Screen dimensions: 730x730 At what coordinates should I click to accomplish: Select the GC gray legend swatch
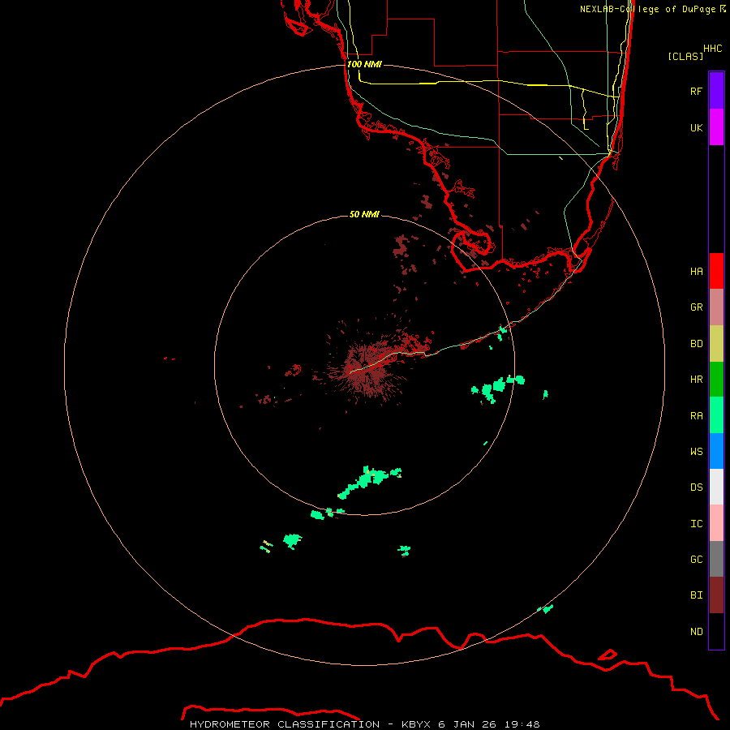click(x=716, y=559)
